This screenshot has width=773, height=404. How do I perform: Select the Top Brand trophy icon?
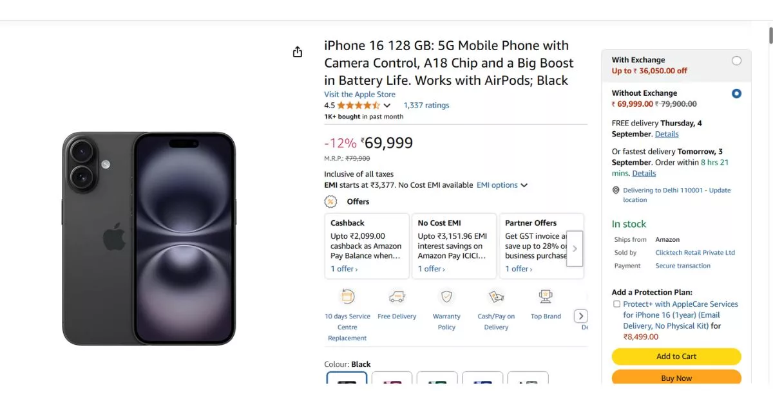pyautogui.click(x=546, y=297)
